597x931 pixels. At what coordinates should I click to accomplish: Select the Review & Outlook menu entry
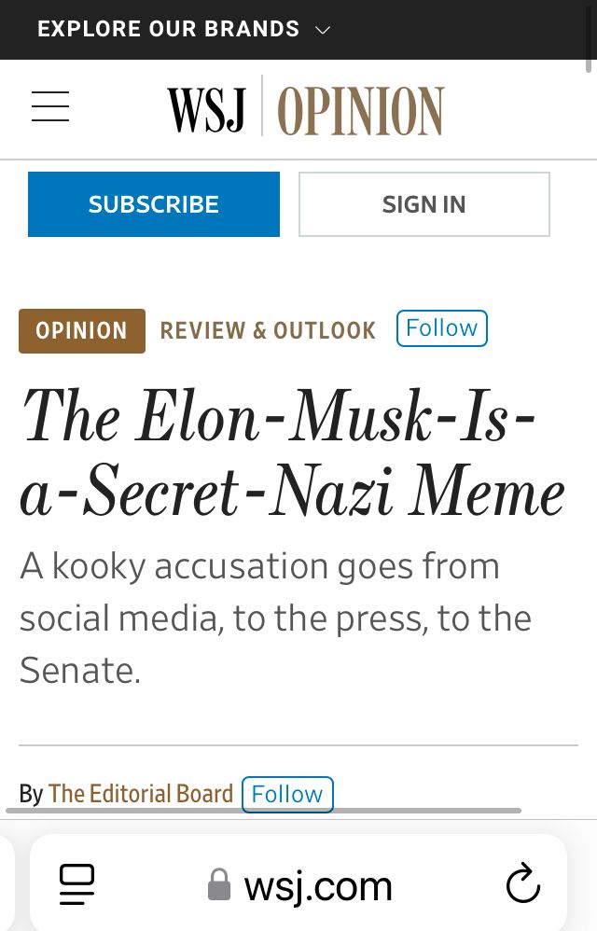tap(267, 330)
